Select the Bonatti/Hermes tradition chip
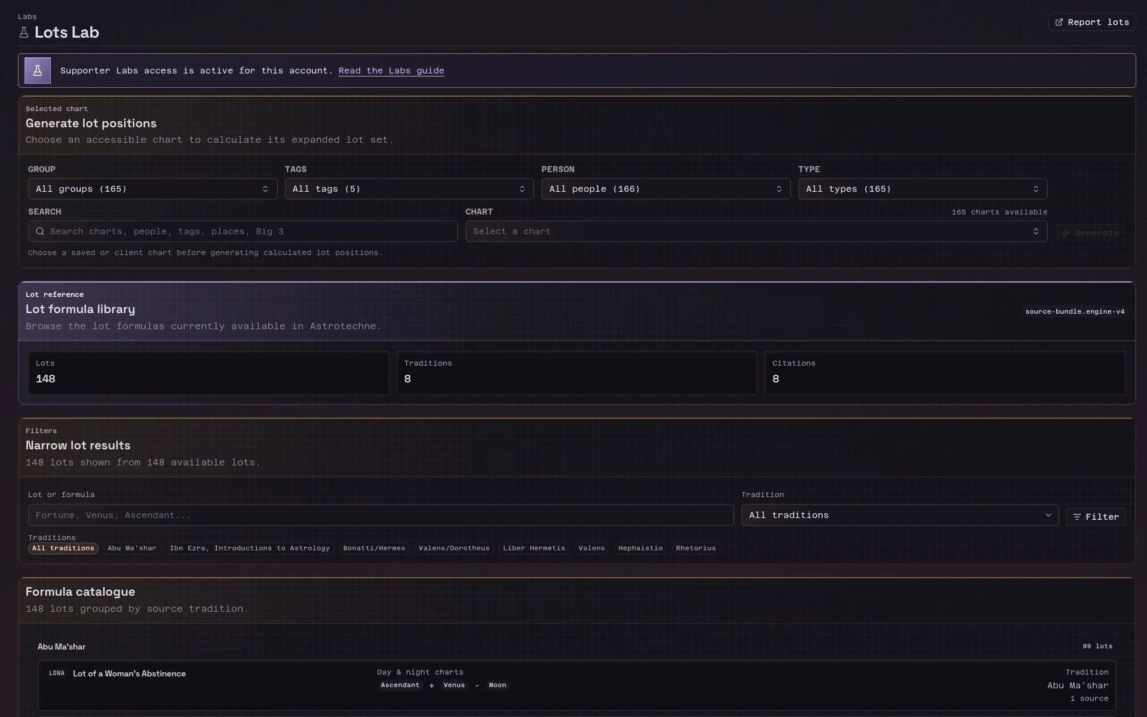 374,549
